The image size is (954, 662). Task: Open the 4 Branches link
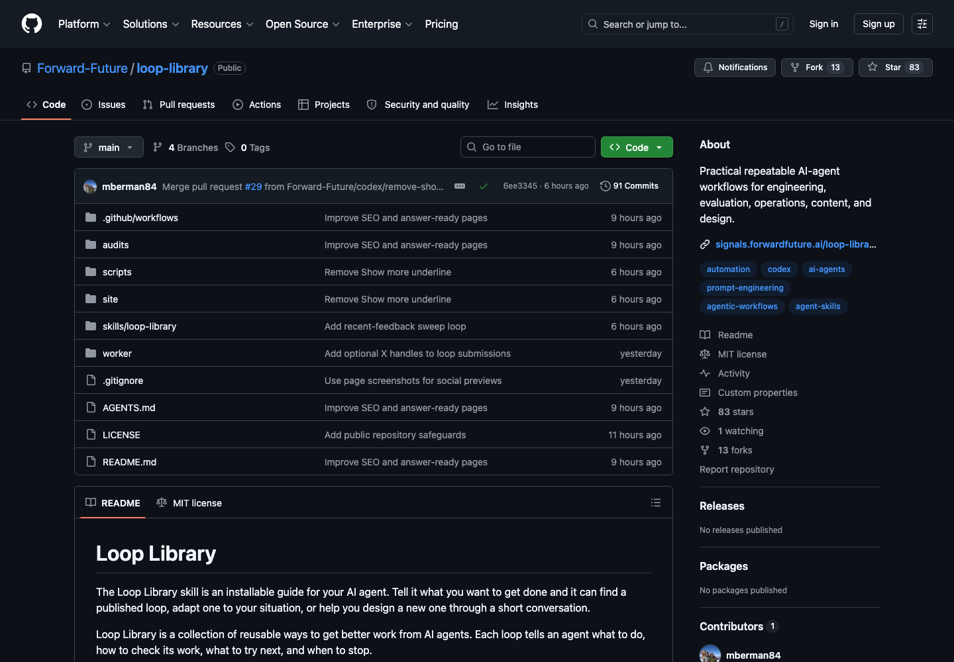click(185, 148)
